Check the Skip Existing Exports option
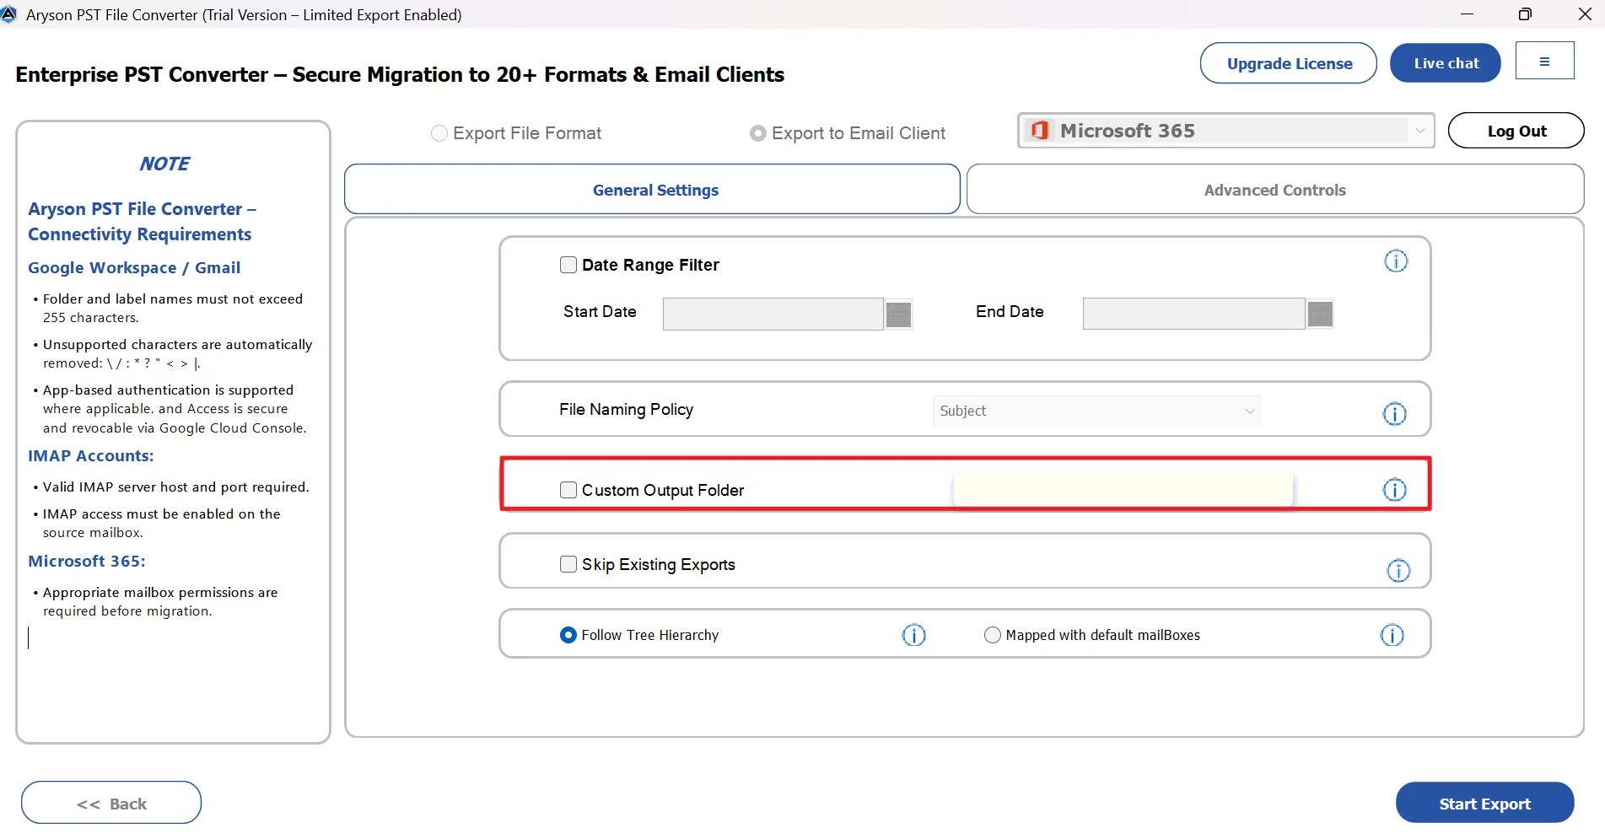 (568, 564)
